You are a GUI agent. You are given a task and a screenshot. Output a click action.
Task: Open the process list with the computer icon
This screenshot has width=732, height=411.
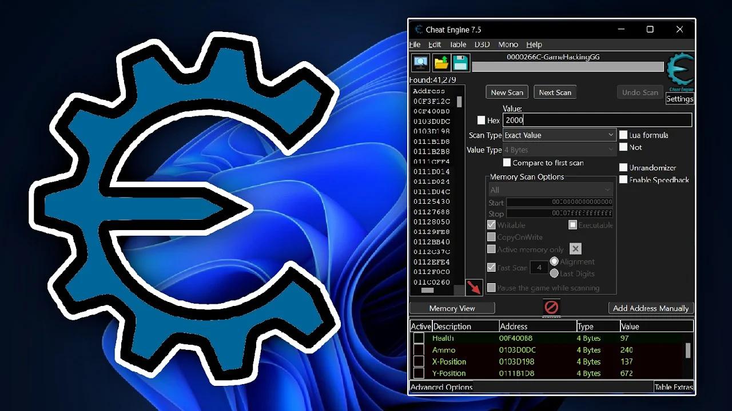420,63
